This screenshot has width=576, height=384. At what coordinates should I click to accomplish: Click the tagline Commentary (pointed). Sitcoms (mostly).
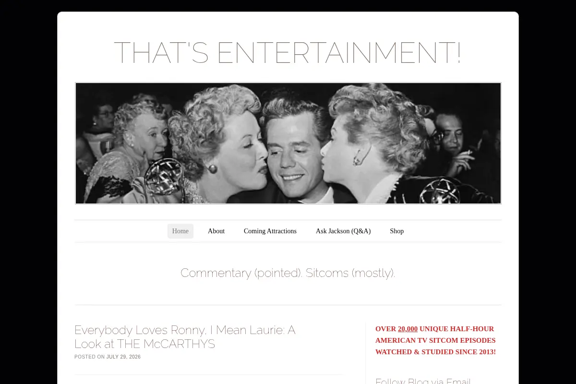tap(288, 273)
